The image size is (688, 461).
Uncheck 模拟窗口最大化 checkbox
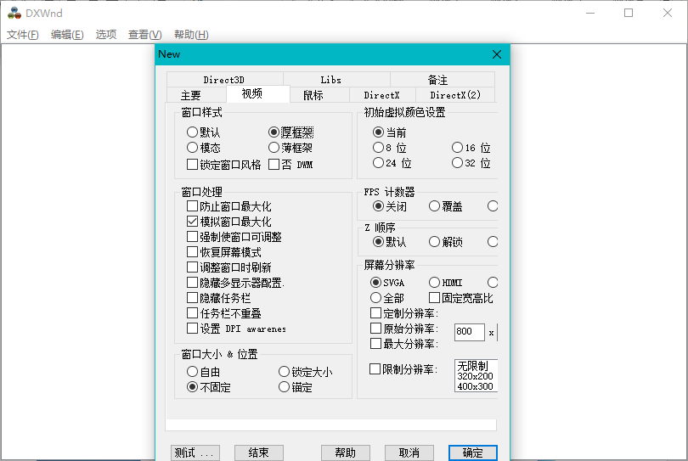(x=192, y=222)
